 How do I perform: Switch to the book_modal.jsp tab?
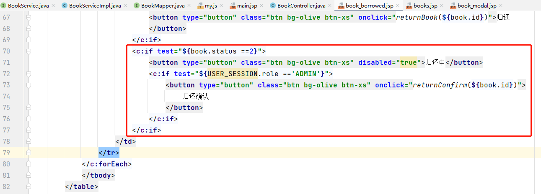point(477,6)
